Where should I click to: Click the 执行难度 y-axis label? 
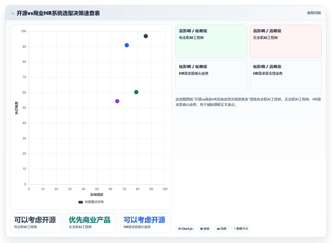click(x=17, y=108)
